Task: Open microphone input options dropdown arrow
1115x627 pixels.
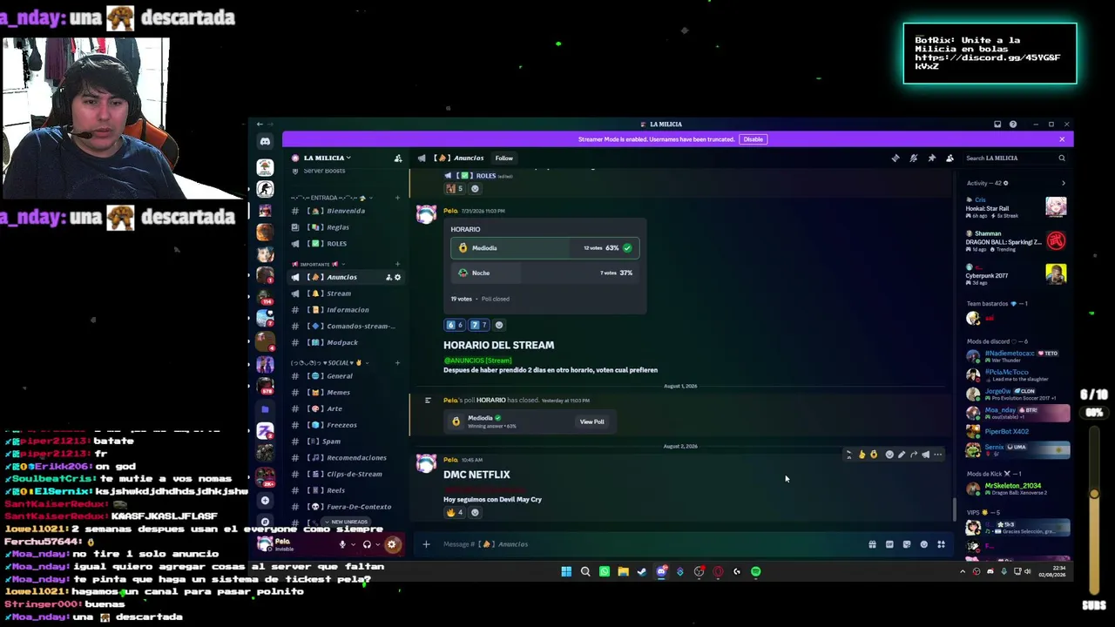Action: pyautogui.click(x=354, y=544)
